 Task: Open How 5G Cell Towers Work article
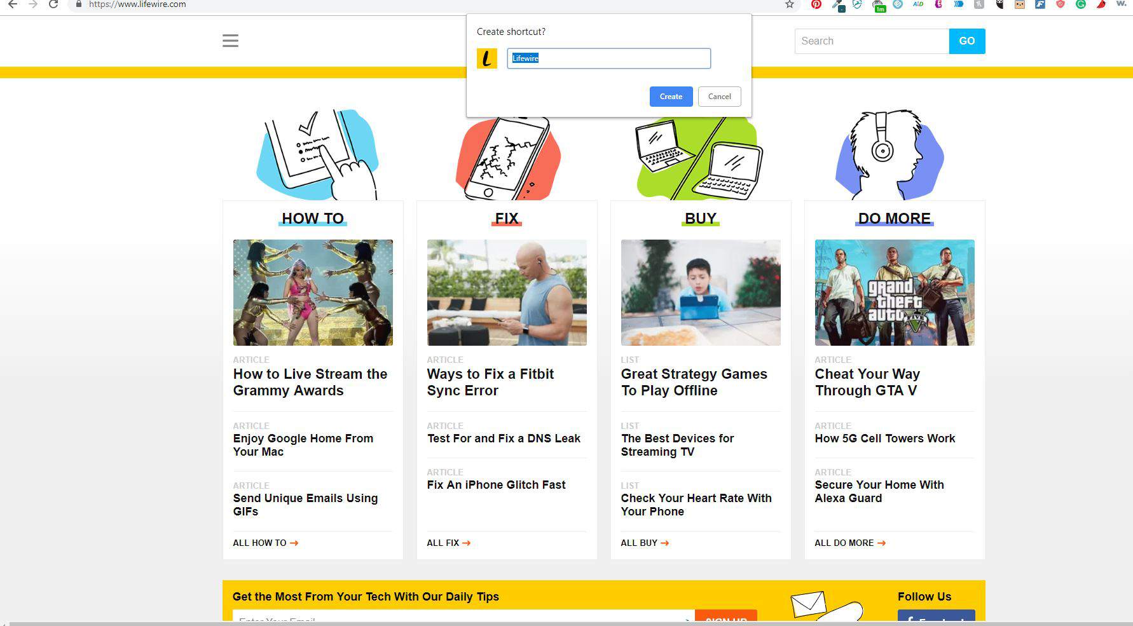(885, 439)
